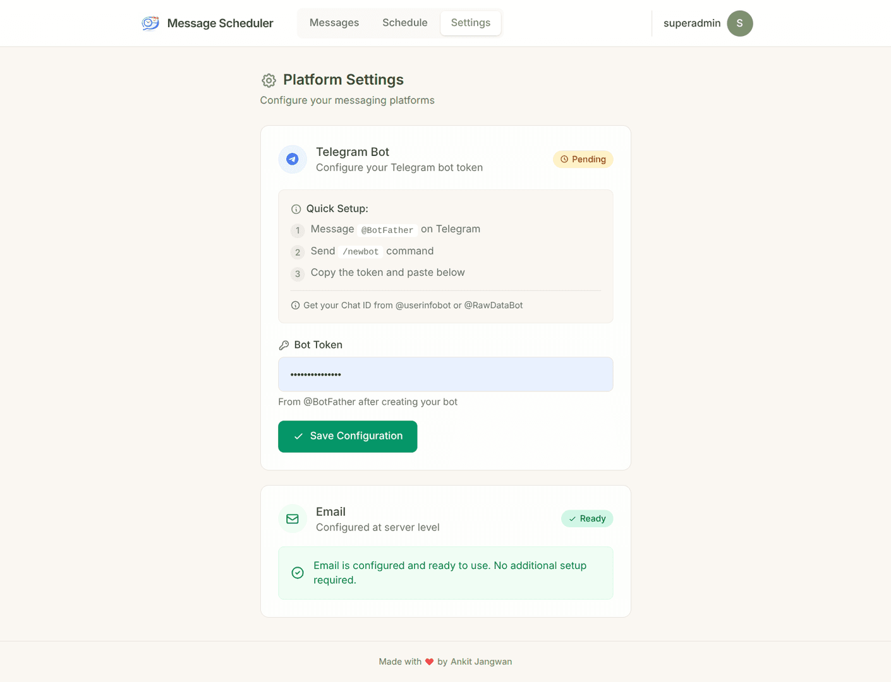Viewport: 891px width, 682px height.
Task: Click the Save Configuration button
Action: (x=348, y=436)
